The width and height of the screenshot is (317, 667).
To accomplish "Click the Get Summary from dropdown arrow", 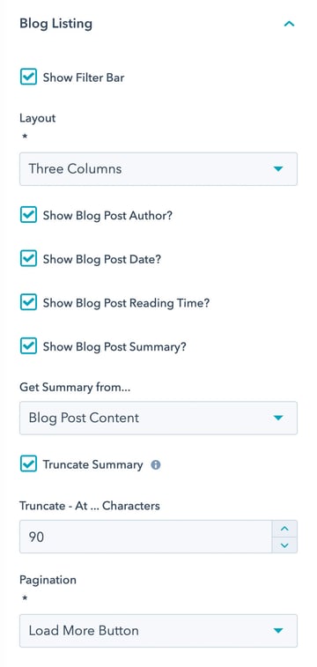I will (x=278, y=418).
